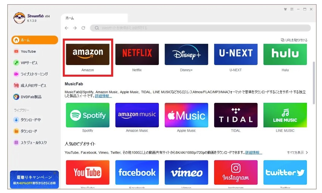
Task: Open the hamburger menu in title bar
Action: coord(292,9)
